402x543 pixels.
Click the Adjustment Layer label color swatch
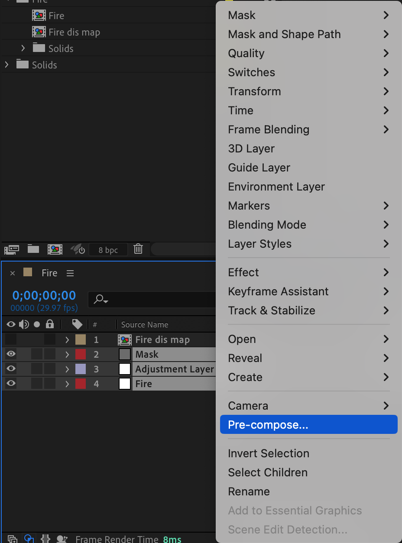click(81, 369)
